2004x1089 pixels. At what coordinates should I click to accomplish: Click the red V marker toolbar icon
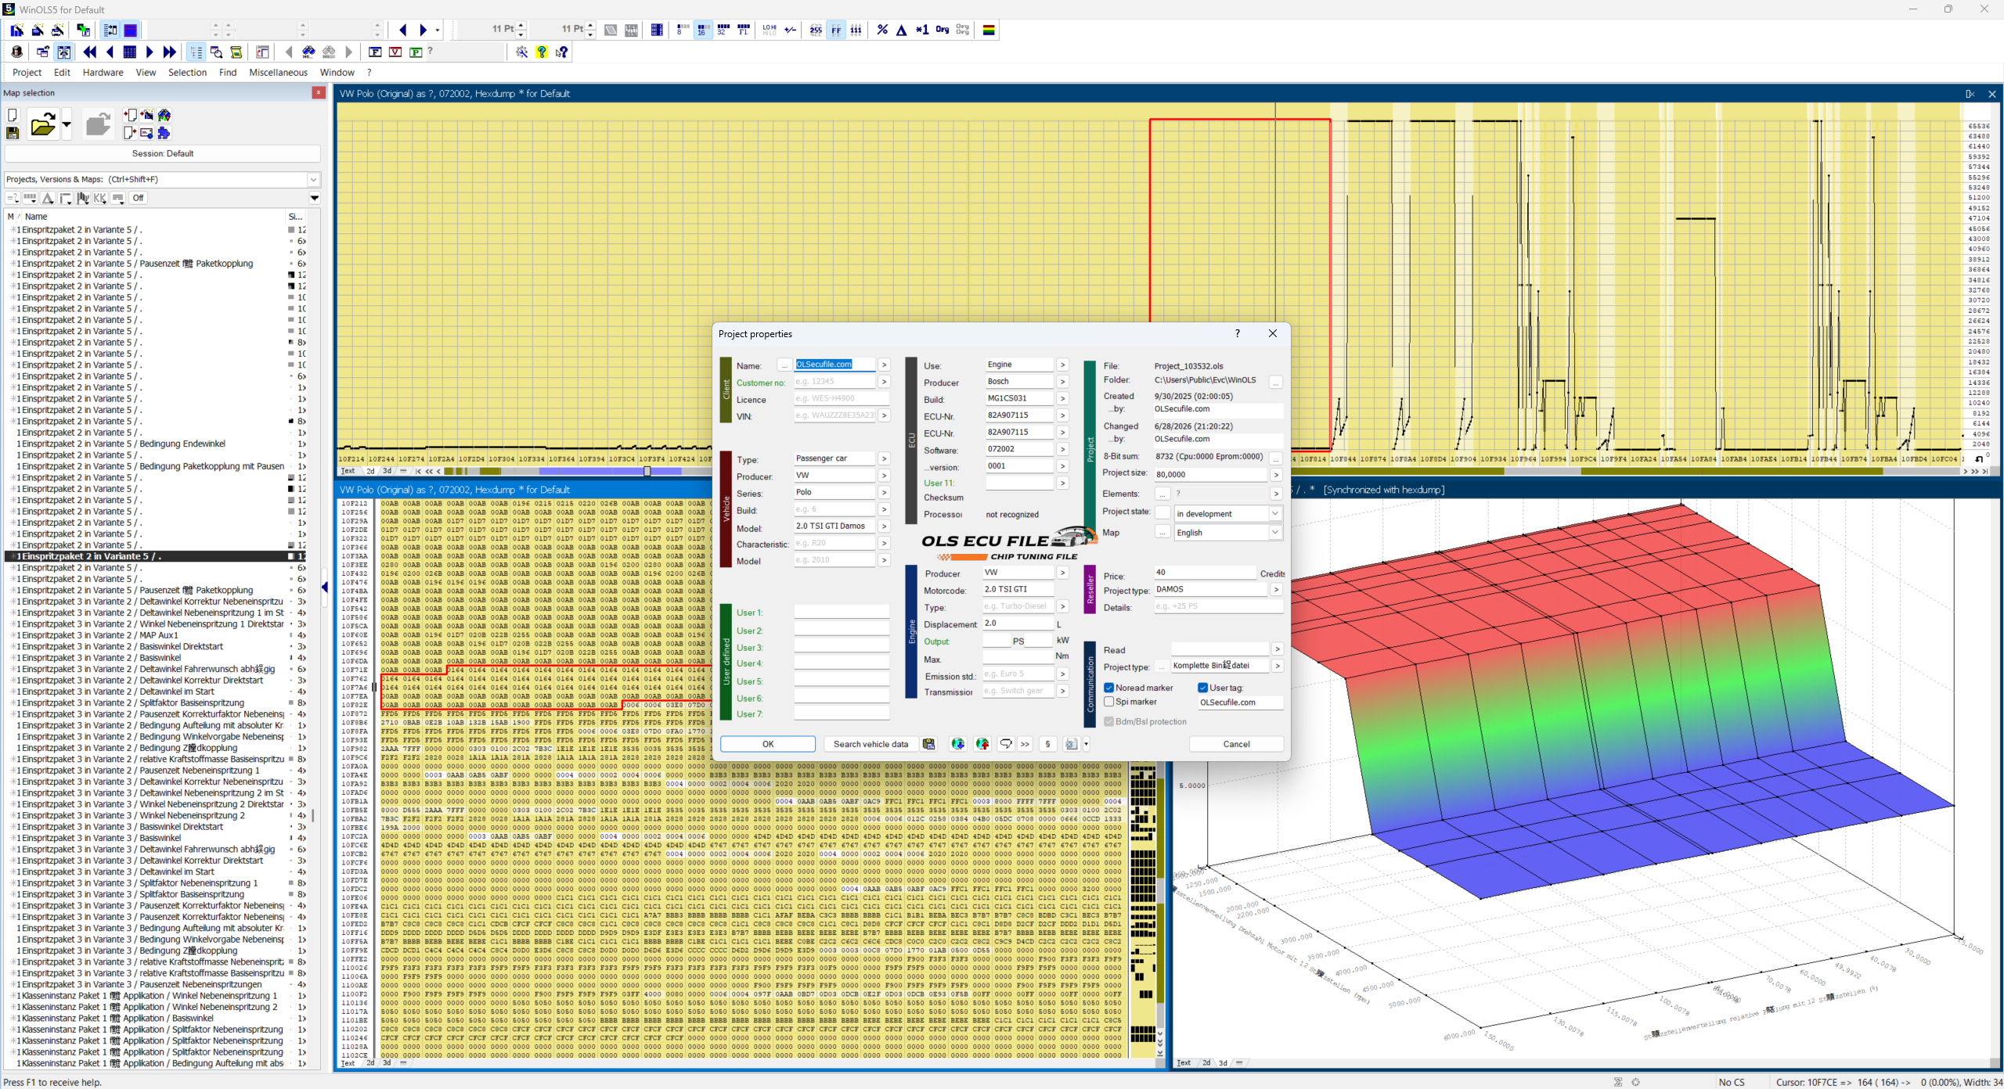click(395, 52)
